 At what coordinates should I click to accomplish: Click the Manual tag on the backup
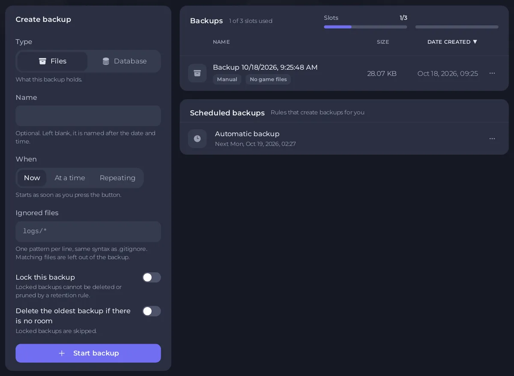coord(227,79)
